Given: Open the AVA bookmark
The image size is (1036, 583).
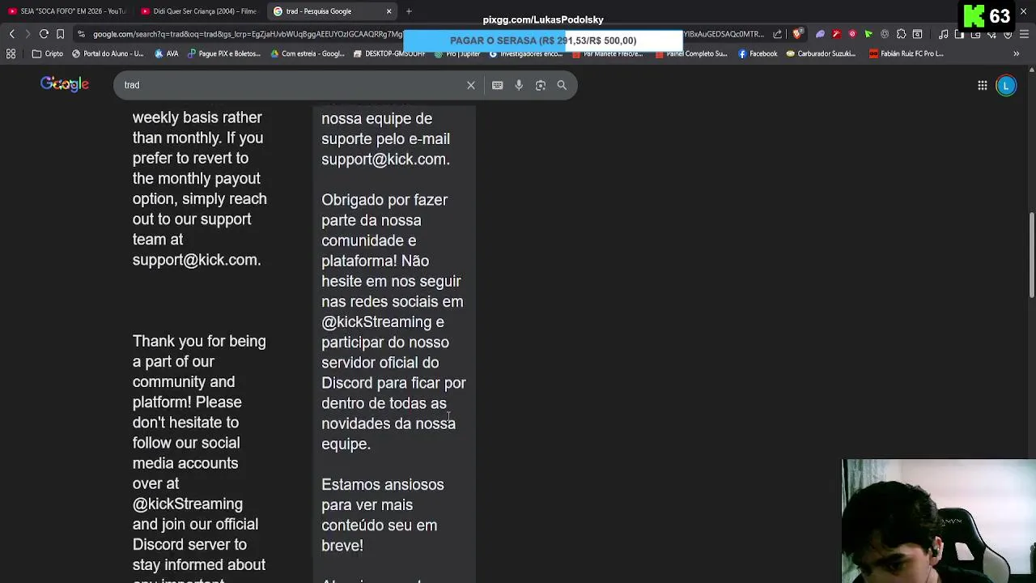Looking at the screenshot, I should (x=166, y=53).
